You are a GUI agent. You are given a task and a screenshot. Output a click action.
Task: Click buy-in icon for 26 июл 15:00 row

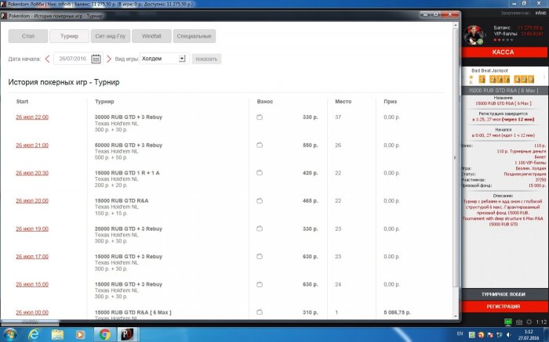[x=260, y=284]
